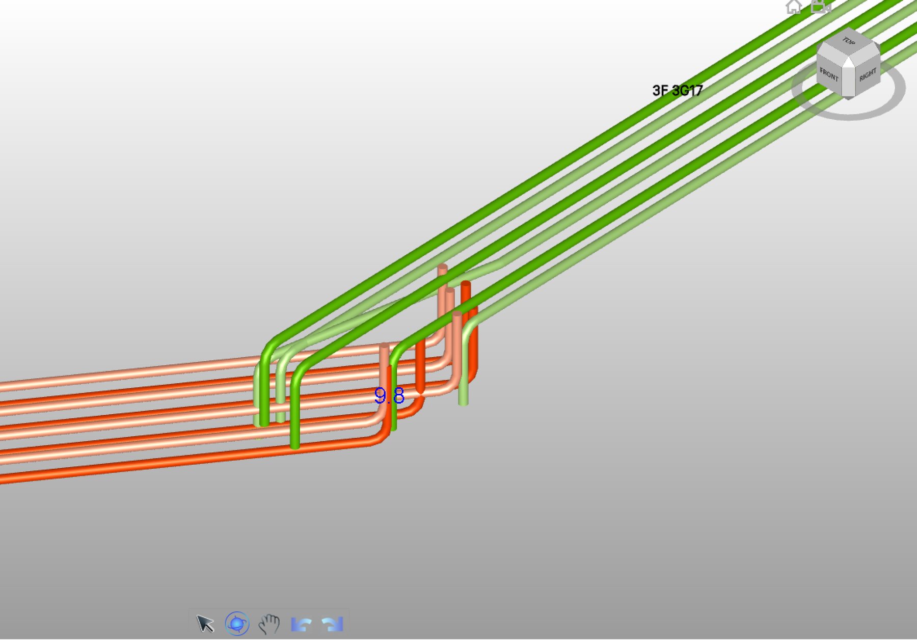Image resolution: width=917 pixels, height=640 pixels.
Task: Click the blue 9.8 dimension label
Action: click(389, 396)
